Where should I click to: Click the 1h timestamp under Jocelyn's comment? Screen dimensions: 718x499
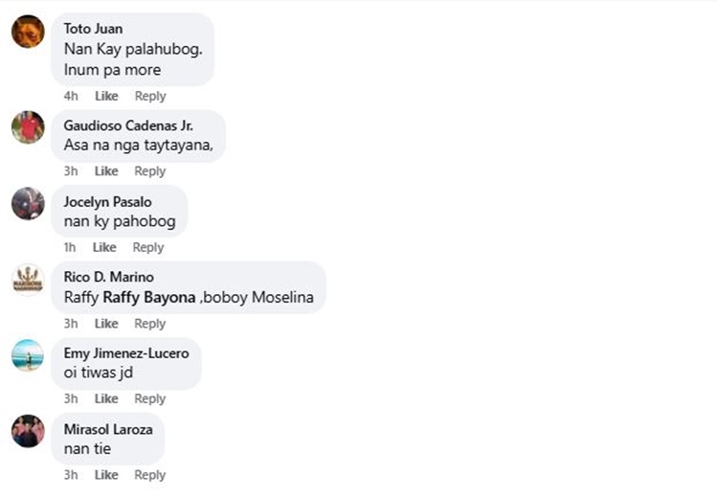pos(70,247)
